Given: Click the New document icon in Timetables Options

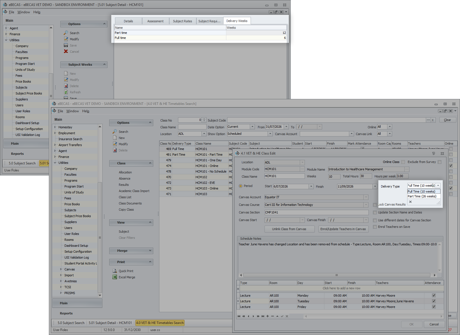Looking at the screenshot, I should pyautogui.click(x=115, y=138).
